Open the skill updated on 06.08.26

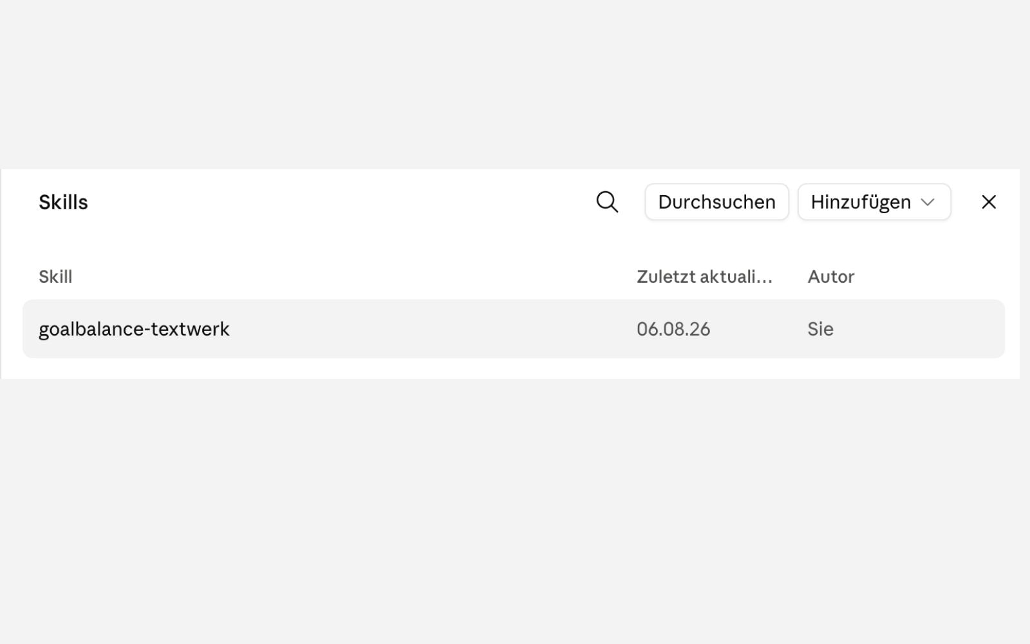(x=514, y=328)
